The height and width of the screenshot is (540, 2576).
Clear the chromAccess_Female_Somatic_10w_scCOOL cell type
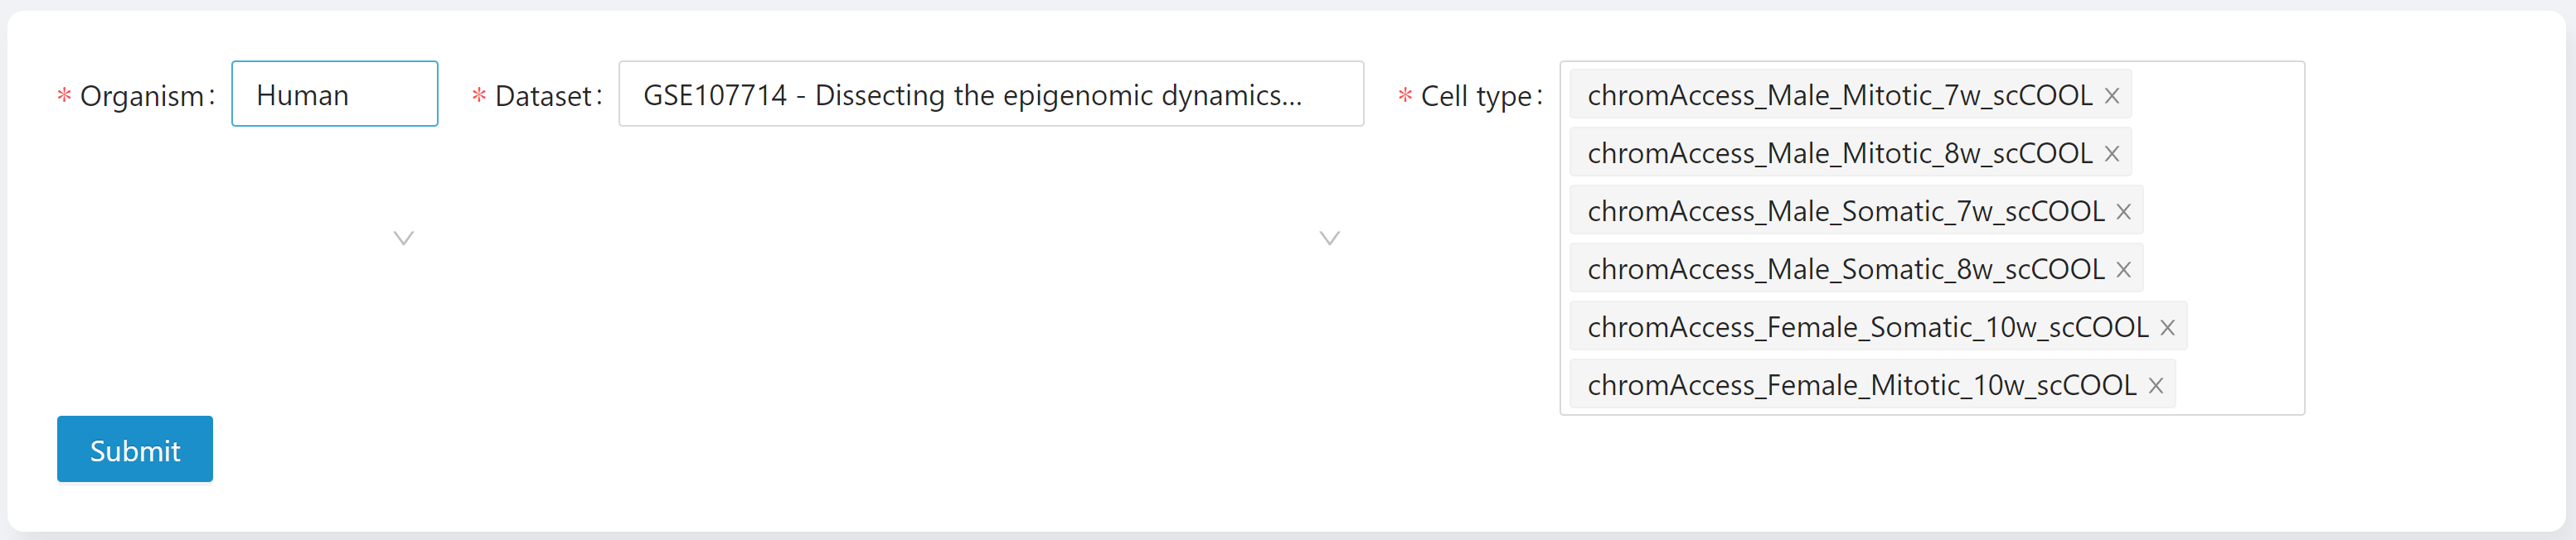pyautogui.click(x=2167, y=327)
